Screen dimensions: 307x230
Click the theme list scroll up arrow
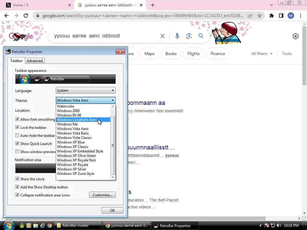[113, 106]
